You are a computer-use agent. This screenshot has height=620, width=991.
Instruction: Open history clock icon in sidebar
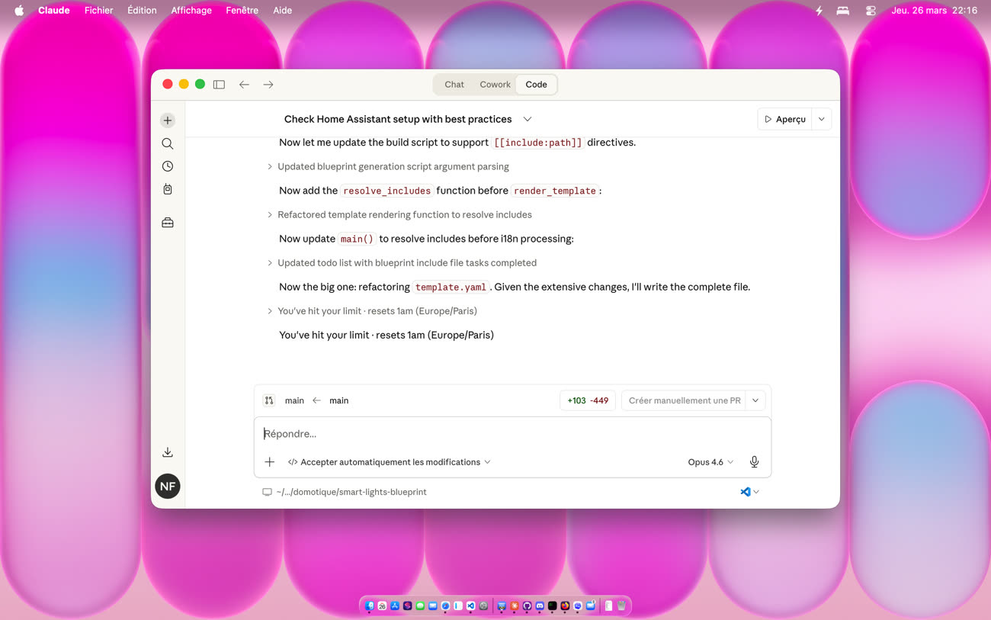tap(168, 166)
